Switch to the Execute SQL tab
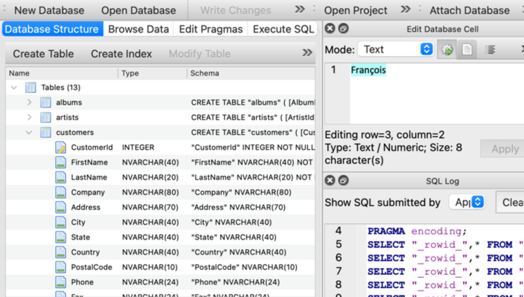524x297 pixels. 283,29
